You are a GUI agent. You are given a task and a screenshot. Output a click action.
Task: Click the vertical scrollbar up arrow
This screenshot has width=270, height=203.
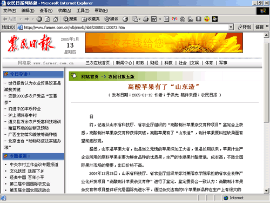coord(266,35)
